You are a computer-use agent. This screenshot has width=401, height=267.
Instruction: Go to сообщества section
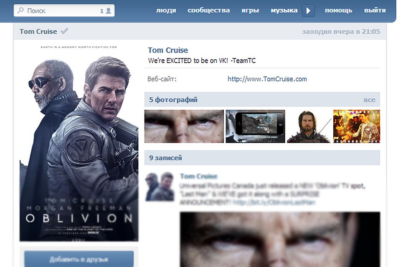209,10
